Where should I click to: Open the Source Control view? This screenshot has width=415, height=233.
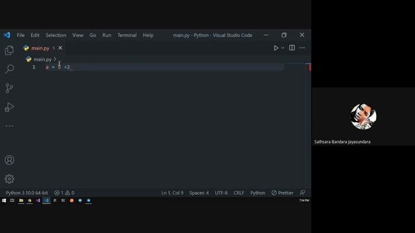coord(9,88)
